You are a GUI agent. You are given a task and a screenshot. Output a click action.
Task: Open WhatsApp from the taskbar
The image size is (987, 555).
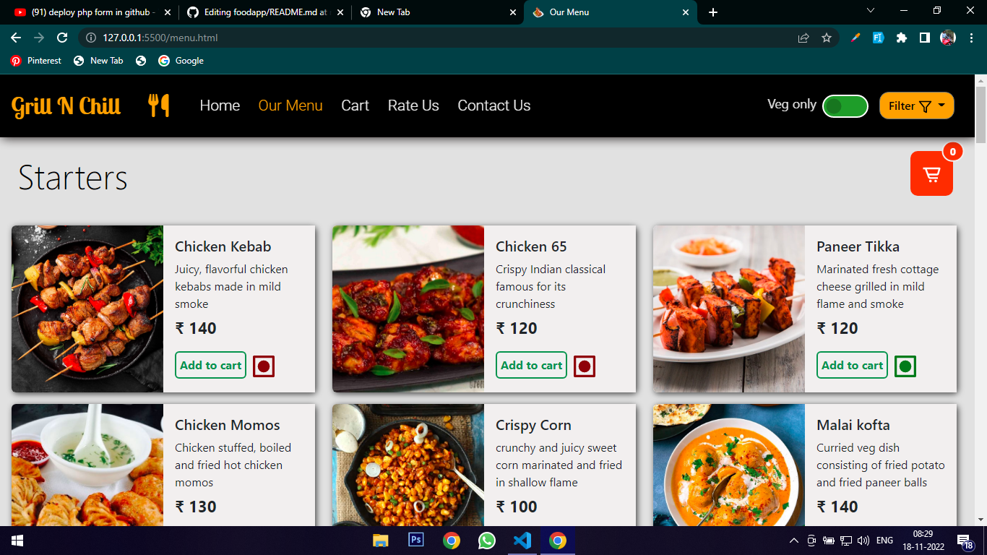coord(487,540)
